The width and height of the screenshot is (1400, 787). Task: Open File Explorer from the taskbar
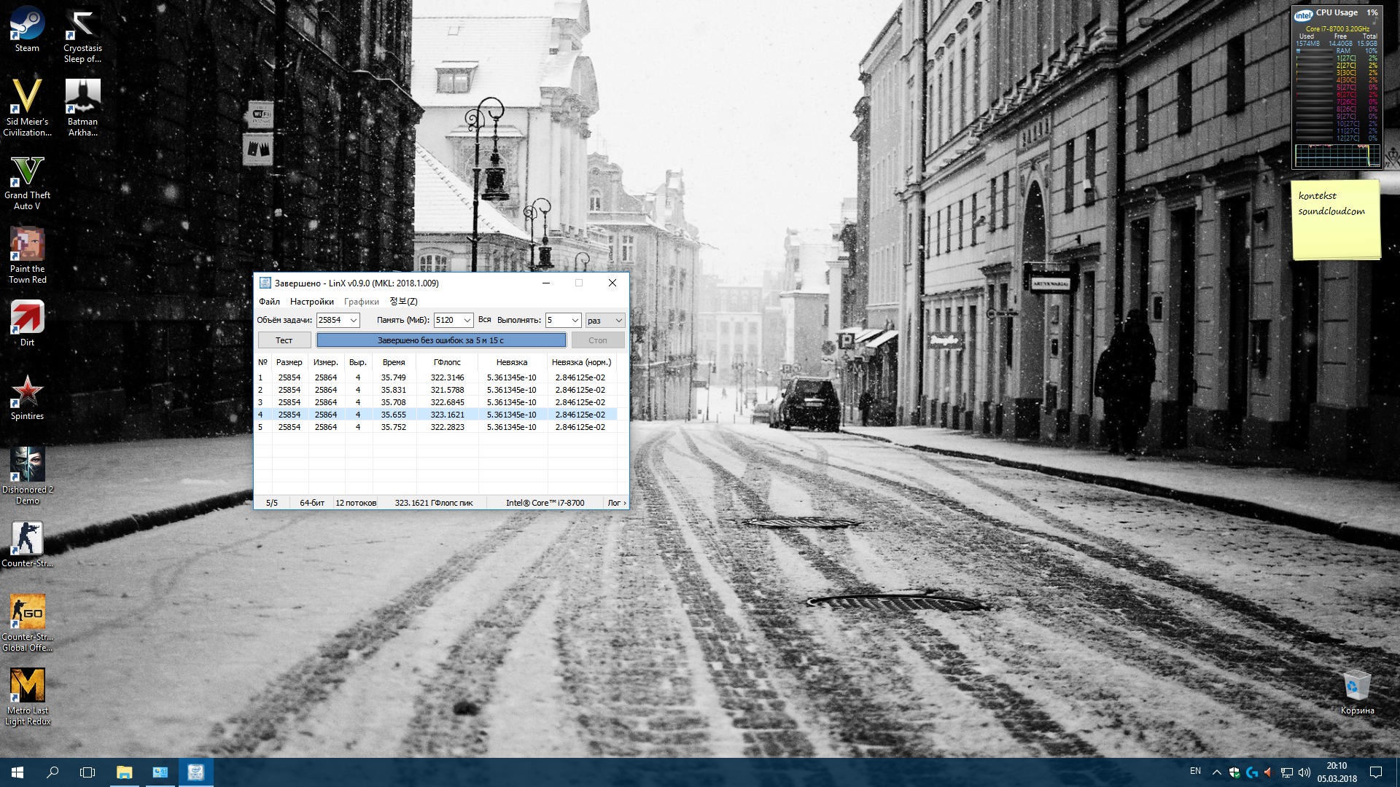pos(124,772)
